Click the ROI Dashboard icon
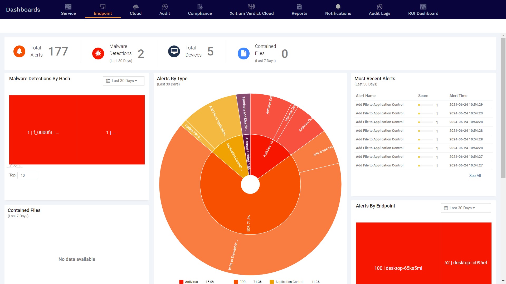The image size is (506, 284). [423, 7]
